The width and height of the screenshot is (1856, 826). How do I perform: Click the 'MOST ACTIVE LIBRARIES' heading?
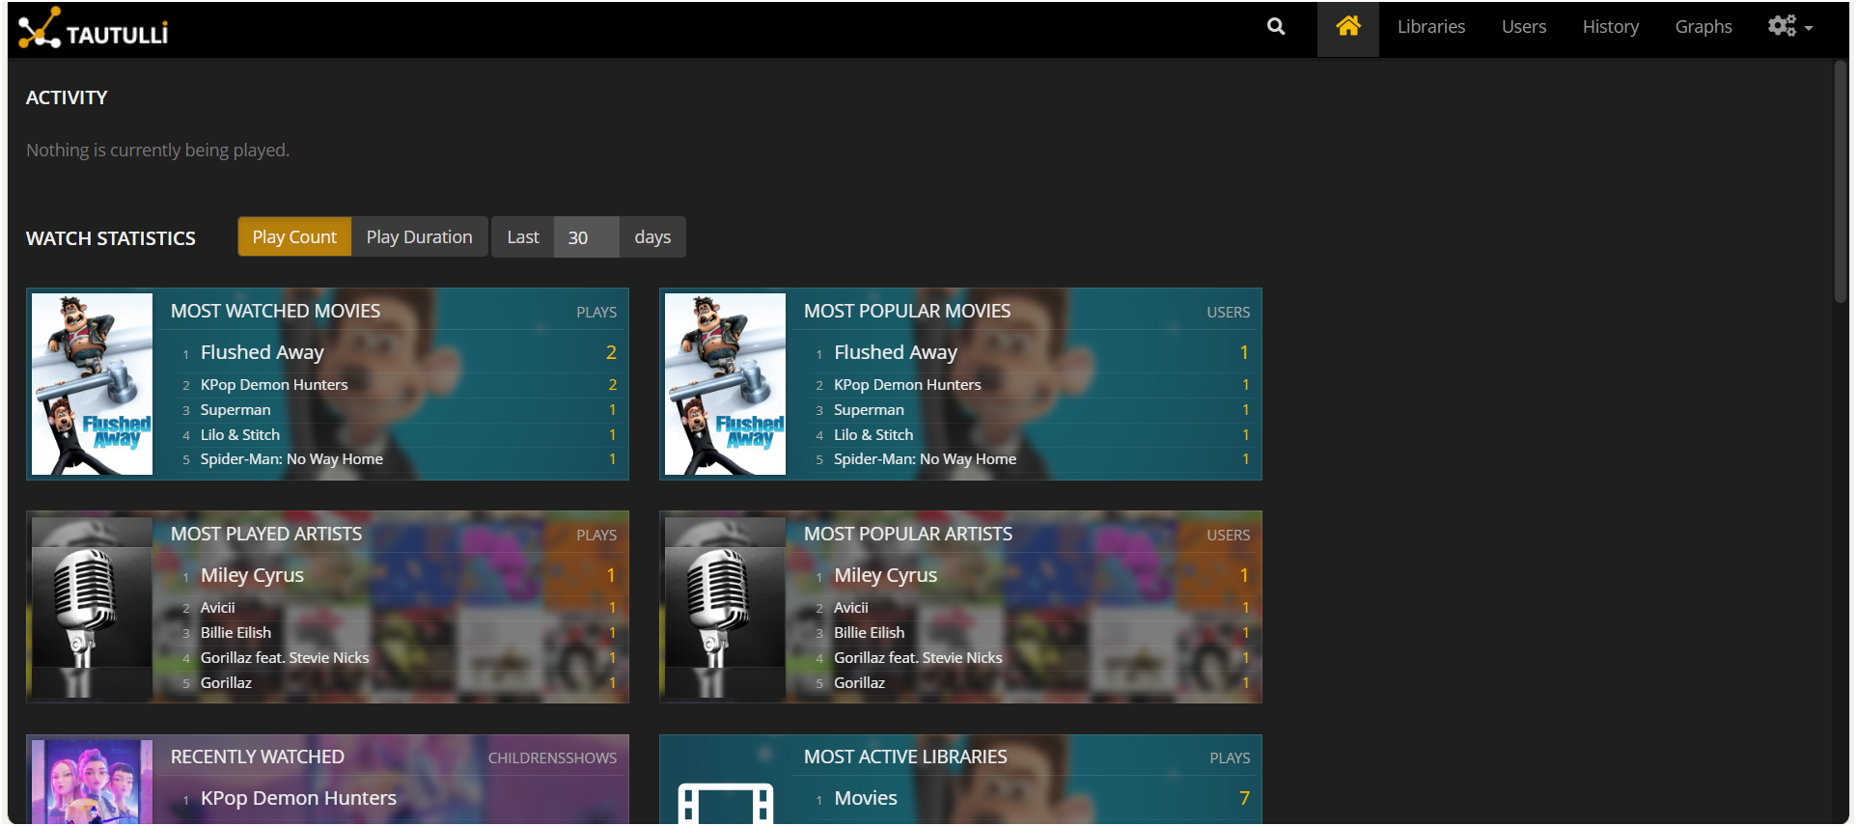(x=905, y=757)
